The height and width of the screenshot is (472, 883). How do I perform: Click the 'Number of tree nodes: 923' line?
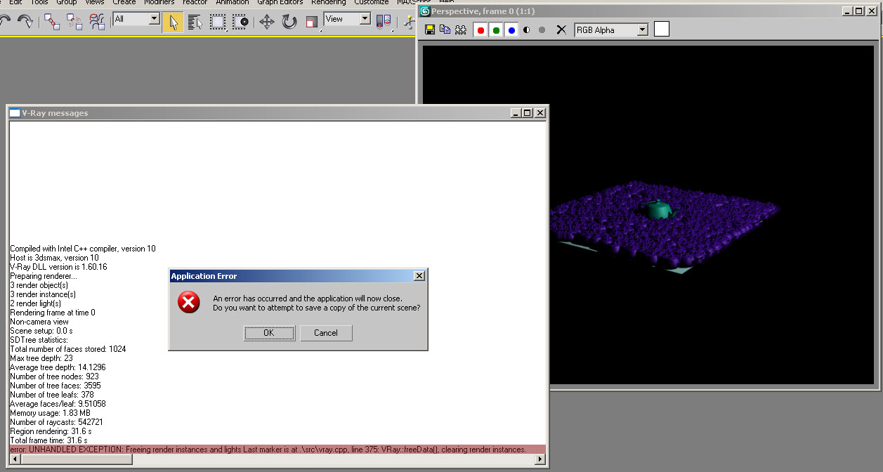(x=55, y=376)
